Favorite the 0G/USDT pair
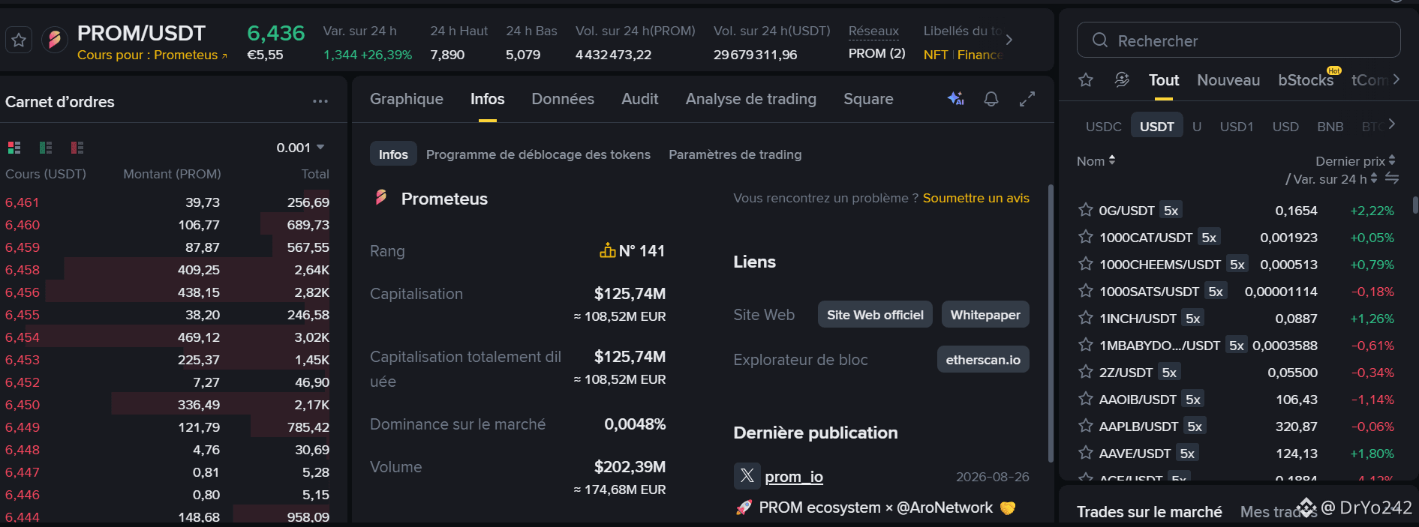The width and height of the screenshot is (1419, 527). [1085, 210]
